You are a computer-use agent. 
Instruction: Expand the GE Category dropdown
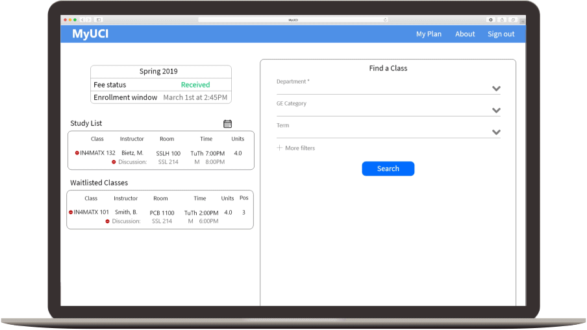tap(496, 110)
